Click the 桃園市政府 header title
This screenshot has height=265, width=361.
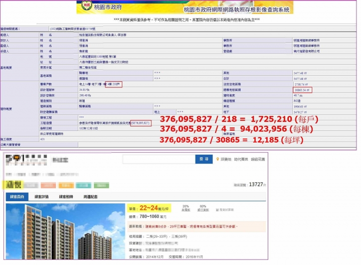point(108,7)
